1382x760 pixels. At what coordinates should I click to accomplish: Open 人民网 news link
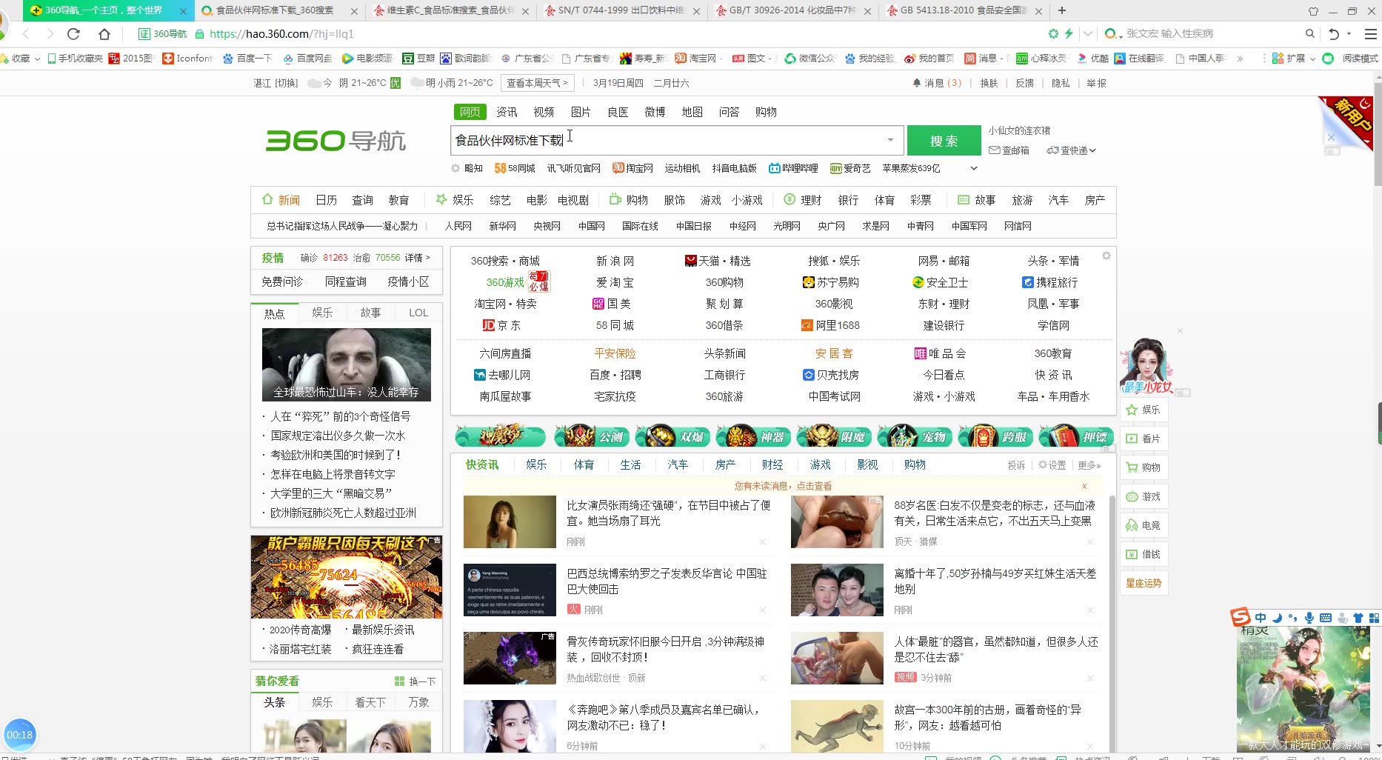click(458, 226)
